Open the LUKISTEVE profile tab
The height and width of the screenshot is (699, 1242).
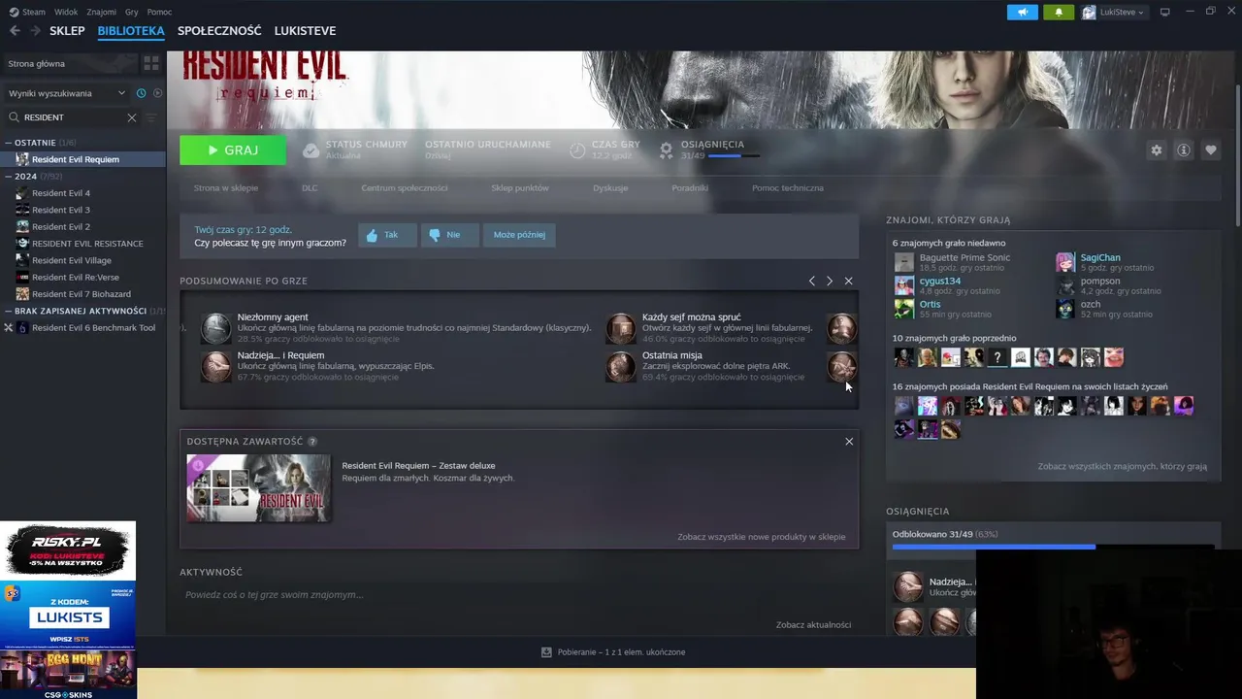point(305,31)
